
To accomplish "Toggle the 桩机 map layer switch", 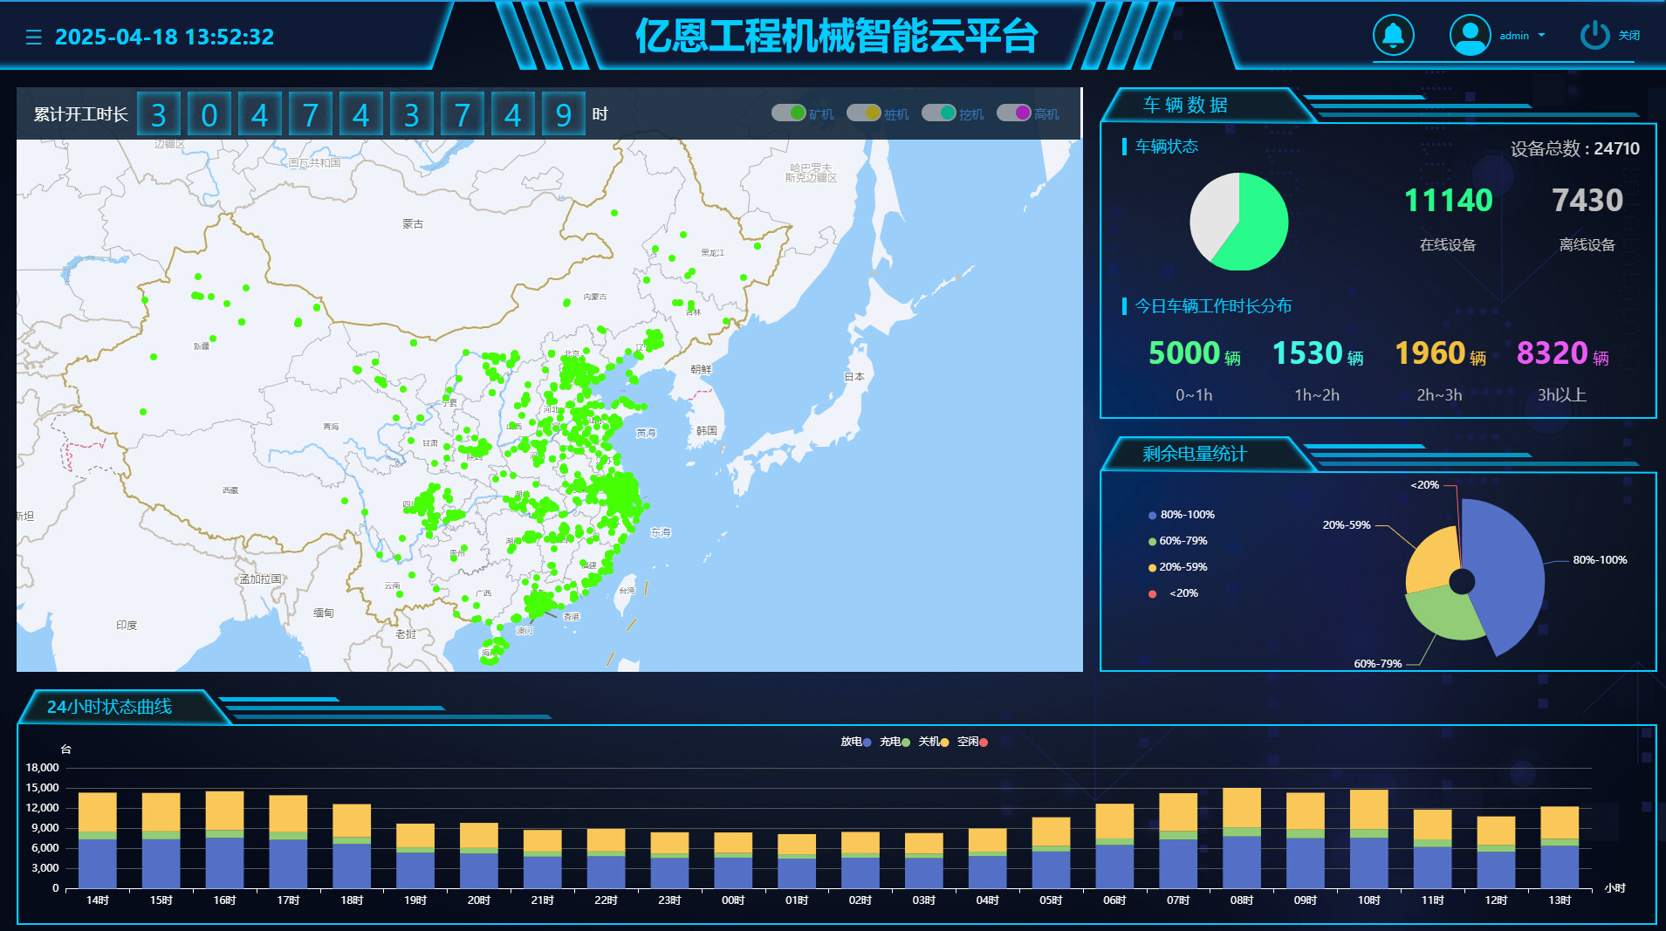I will click(863, 113).
